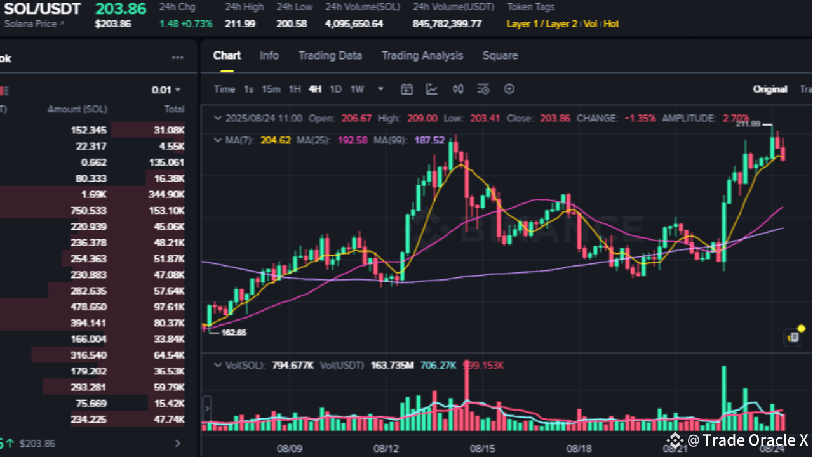The height and width of the screenshot is (457, 813).
Task: Click the 24h Volume(SOL) value 4,095,650.64
Action: click(x=354, y=24)
